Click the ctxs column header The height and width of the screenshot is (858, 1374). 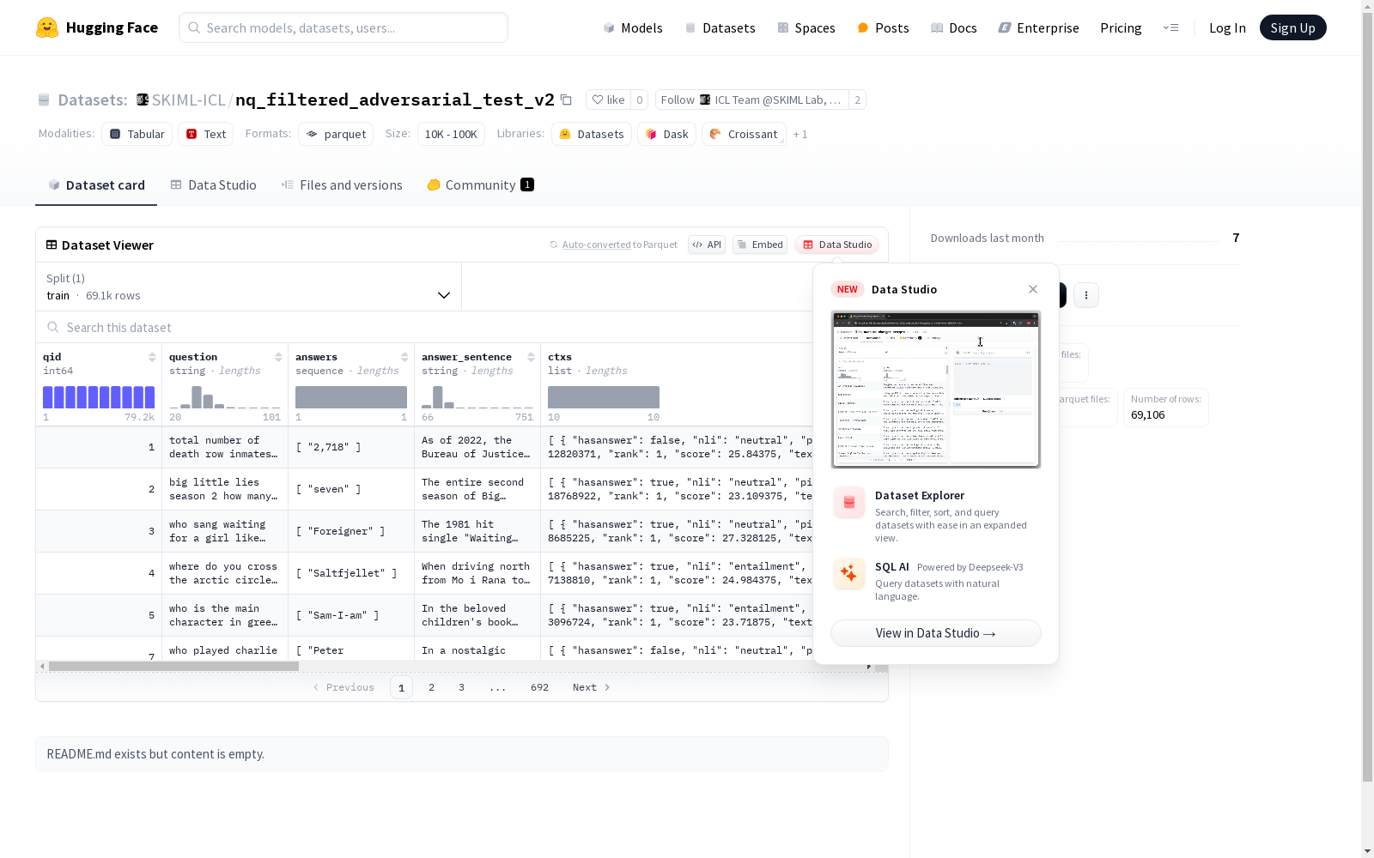tap(560, 357)
